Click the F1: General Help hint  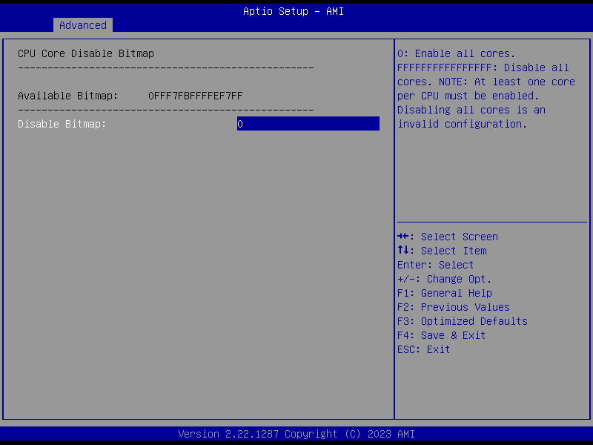(445, 293)
